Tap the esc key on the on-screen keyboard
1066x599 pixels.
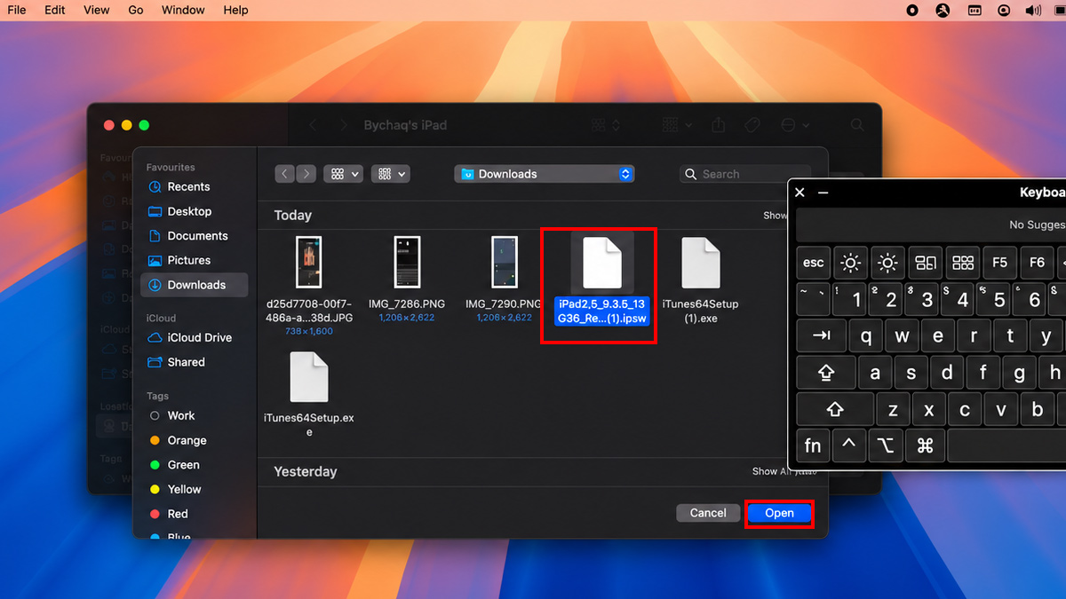tap(814, 263)
